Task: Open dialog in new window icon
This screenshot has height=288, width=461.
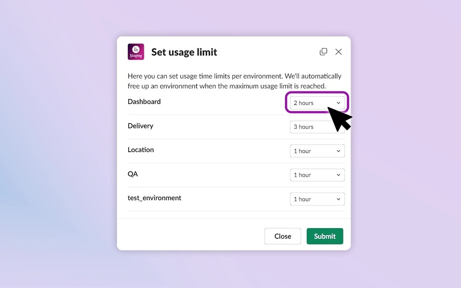Action: pyautogui.click(x=324, y=52)
